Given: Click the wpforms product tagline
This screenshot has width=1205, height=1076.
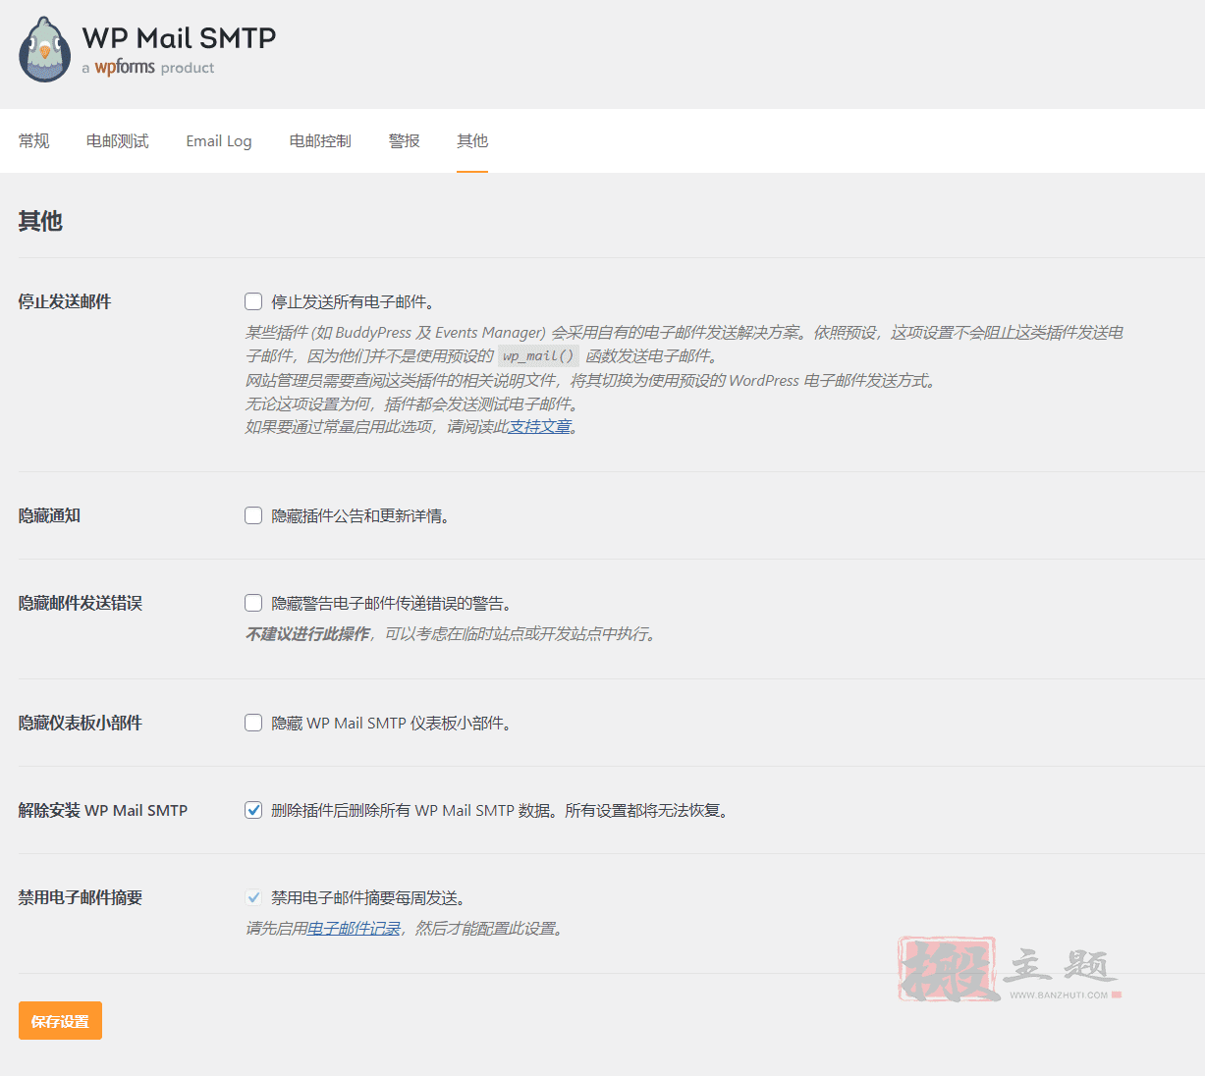Looking at the screenshot, I should [148, 68].
